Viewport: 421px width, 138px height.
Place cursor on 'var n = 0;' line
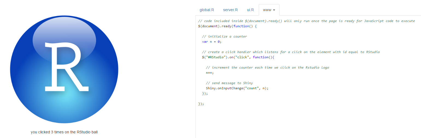coord(211,42)
